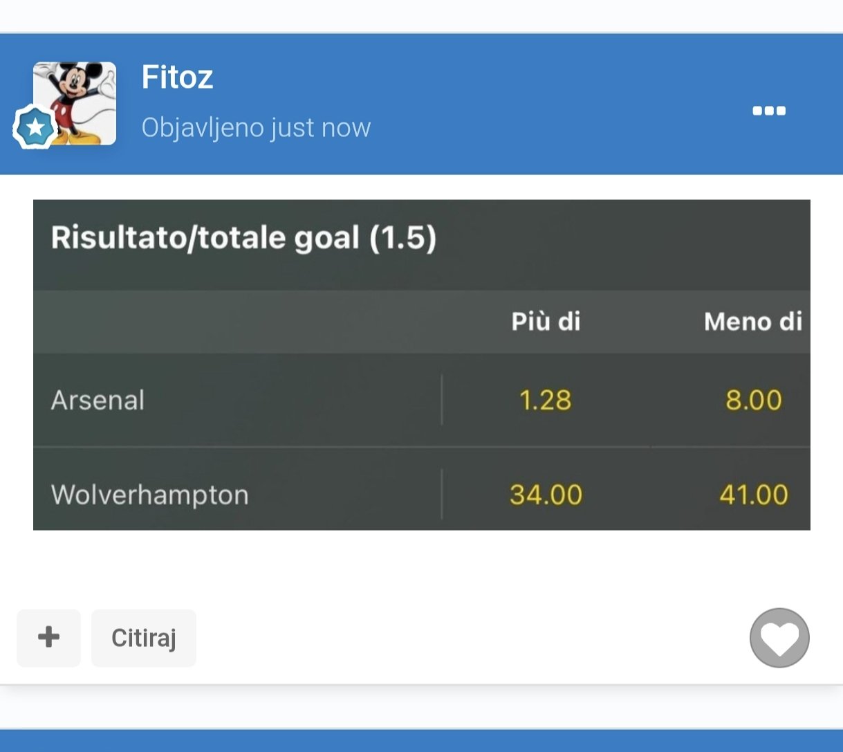This screenshot has width=843, height=752.
Task: Click the 'Più di' column header
Action: pos(546,322)
